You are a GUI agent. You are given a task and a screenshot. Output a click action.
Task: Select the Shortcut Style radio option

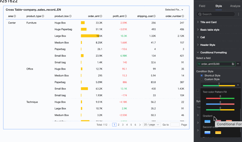(x=202, y=75)
